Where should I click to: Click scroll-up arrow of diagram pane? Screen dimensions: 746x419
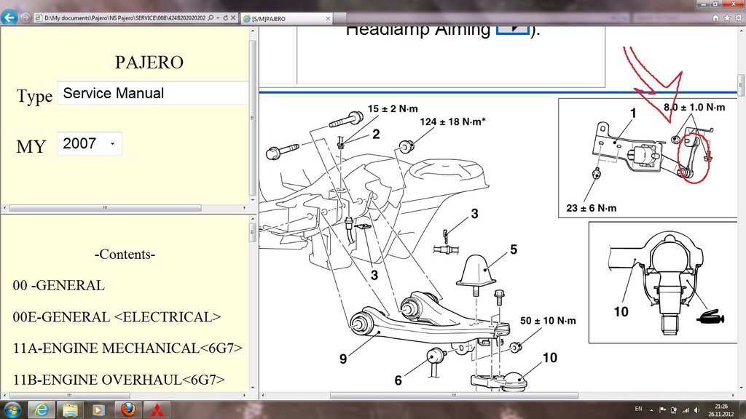741,31
